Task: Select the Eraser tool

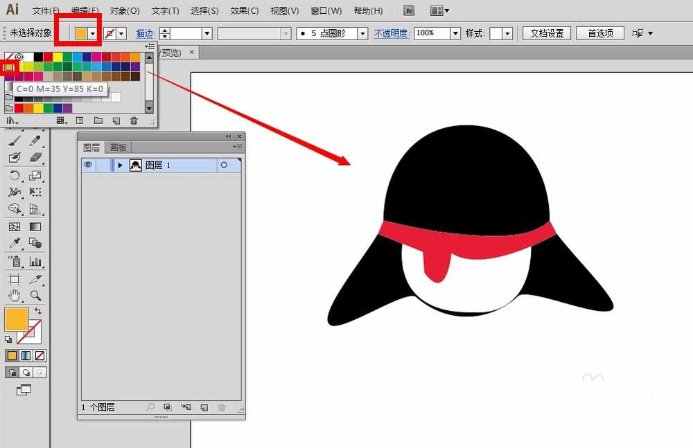Action: [x=35, y=158]
